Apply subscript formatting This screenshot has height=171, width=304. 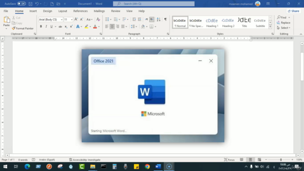(x=66, y=27)
